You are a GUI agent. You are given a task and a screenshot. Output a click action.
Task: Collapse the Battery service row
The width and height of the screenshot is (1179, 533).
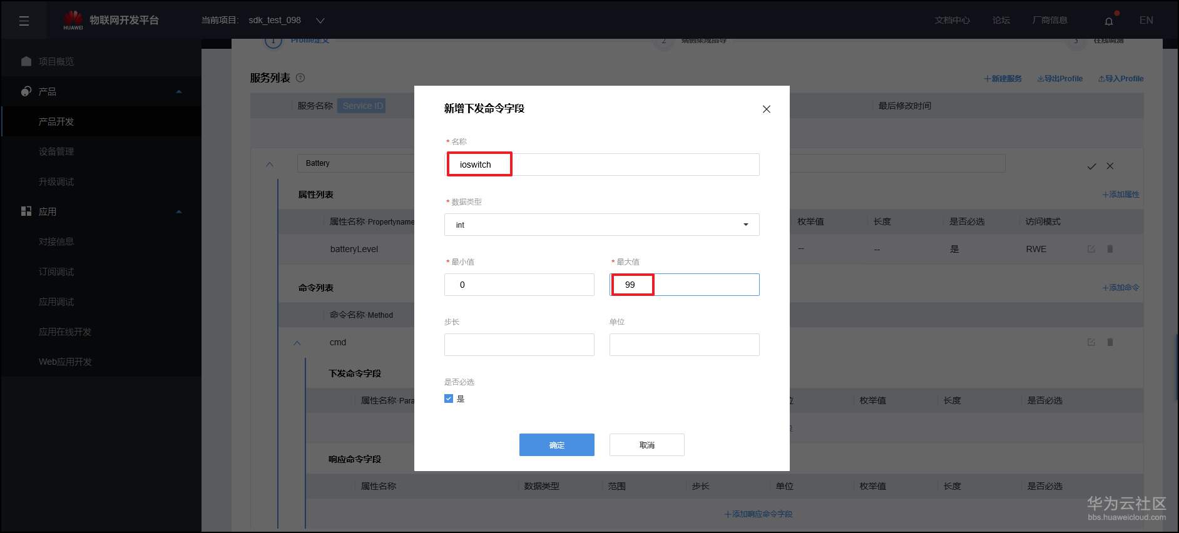click(x=270, y=164)
